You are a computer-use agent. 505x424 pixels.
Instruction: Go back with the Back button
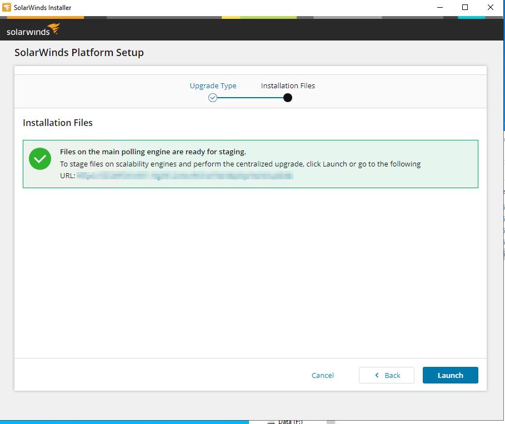click(x=386, y=375)
